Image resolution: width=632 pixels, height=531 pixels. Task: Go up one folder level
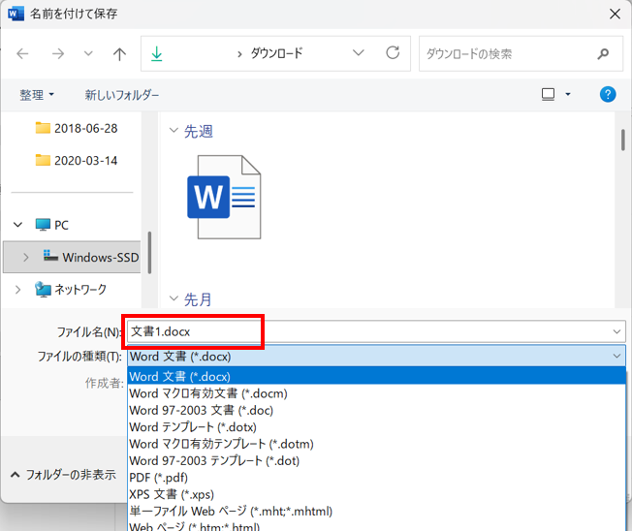pyautogui.click(x=119, y=54)
